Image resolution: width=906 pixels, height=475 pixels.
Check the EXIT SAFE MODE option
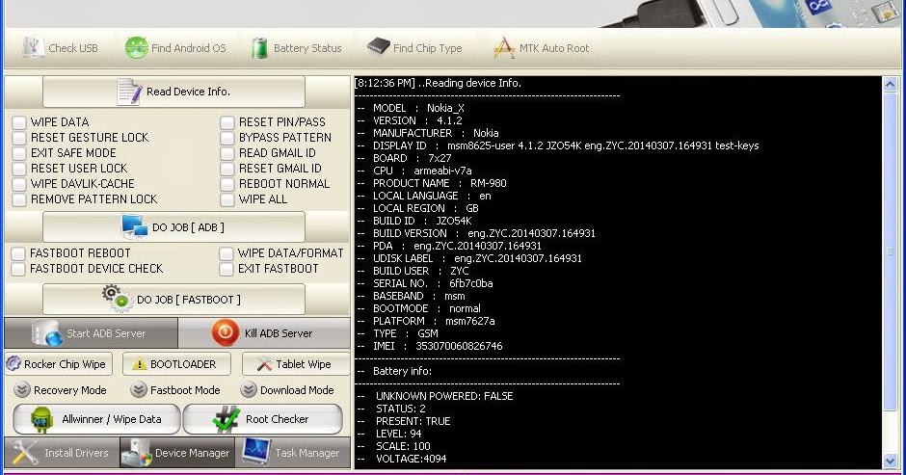19,153
